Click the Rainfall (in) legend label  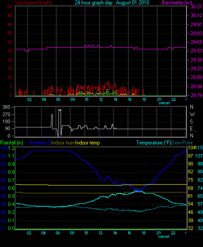tap(12, 143)
